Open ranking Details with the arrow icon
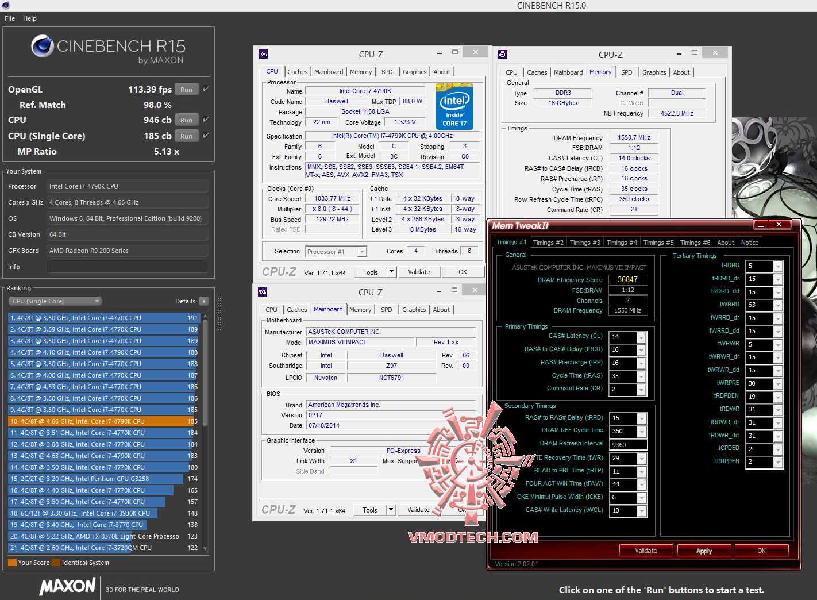This screenshot has width=817, height=600. (x=203, y=301)
